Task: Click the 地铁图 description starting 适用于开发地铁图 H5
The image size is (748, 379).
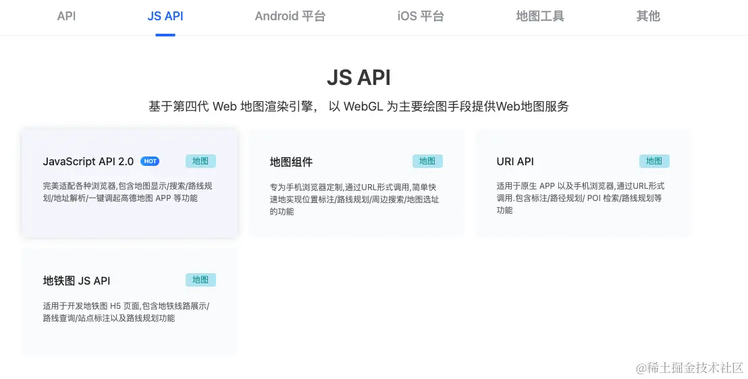Action: [x=126, y=312]
